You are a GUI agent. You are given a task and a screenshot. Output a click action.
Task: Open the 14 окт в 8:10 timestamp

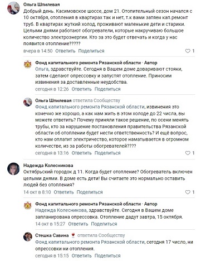point(37,192)
